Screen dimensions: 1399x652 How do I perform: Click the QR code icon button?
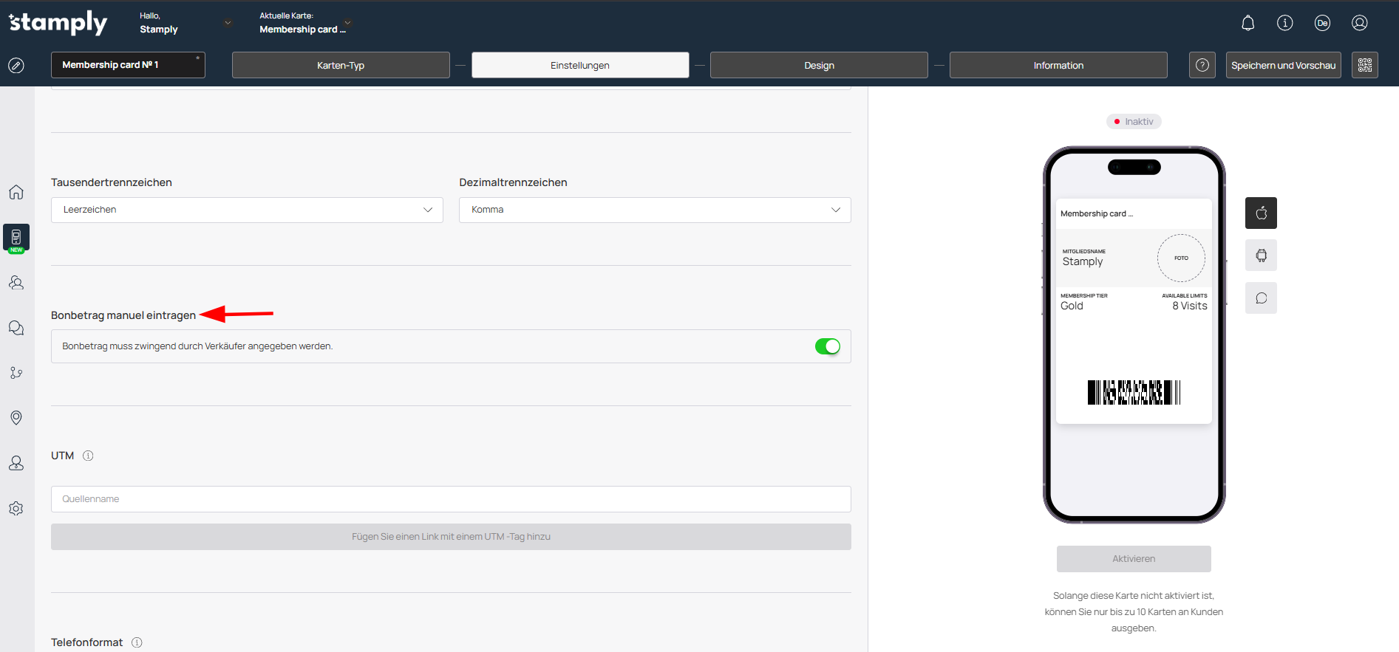[1364, 65]
